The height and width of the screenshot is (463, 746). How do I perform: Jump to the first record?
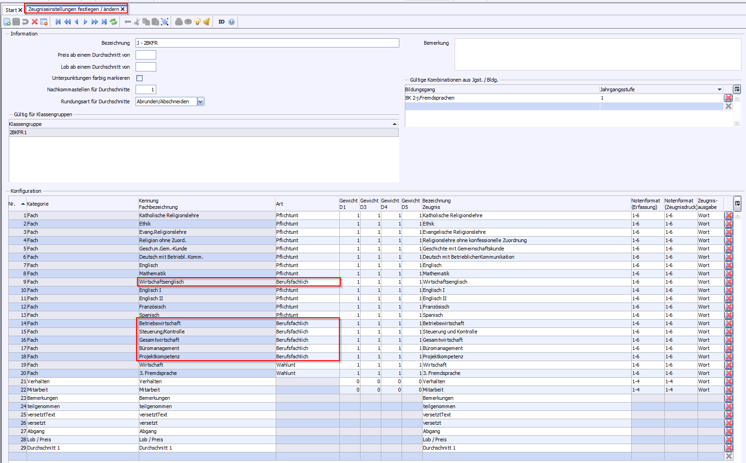(x=58, y=22)
